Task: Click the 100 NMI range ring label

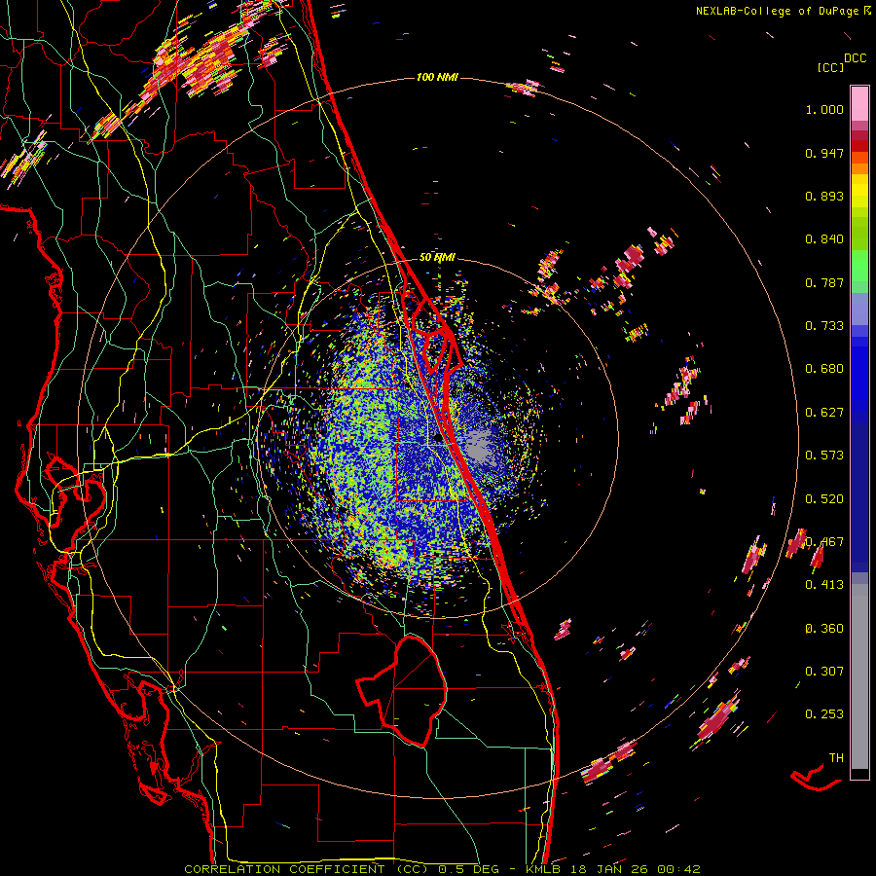Action: (x=437, y=77)
